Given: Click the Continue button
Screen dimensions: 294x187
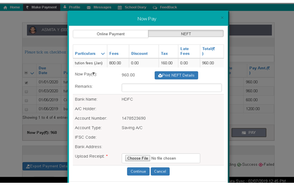Looking at the screenshot, I should [x=138, y=171].
